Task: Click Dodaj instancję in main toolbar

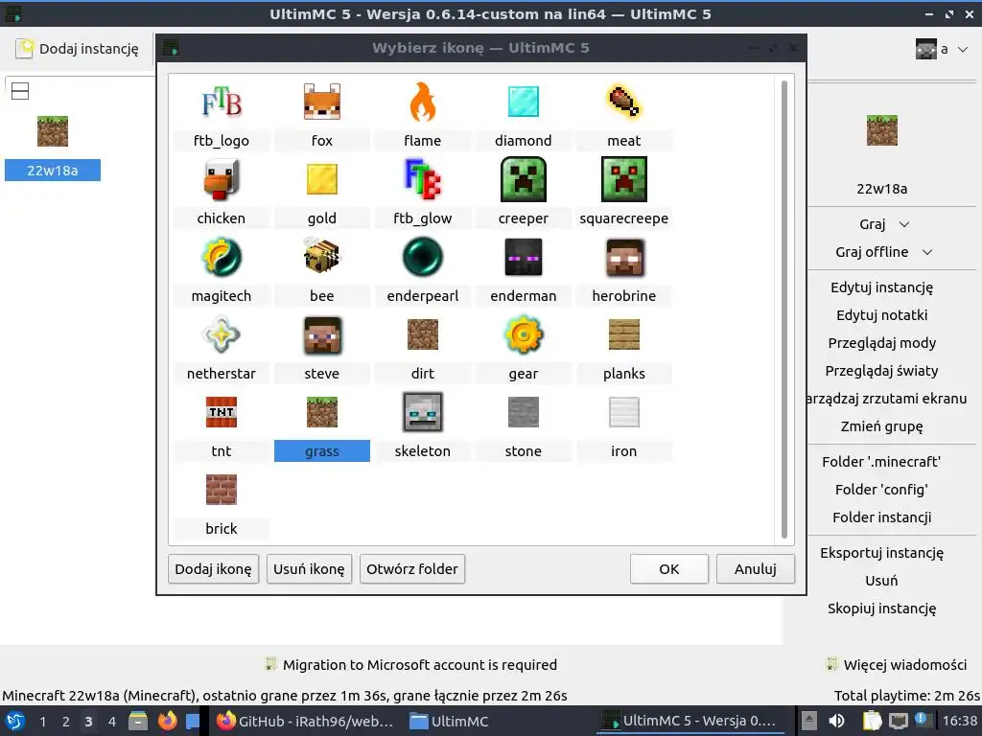Action: click(x=78, y=49)
